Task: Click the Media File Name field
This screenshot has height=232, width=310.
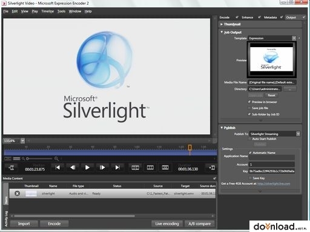Action: 272,82
